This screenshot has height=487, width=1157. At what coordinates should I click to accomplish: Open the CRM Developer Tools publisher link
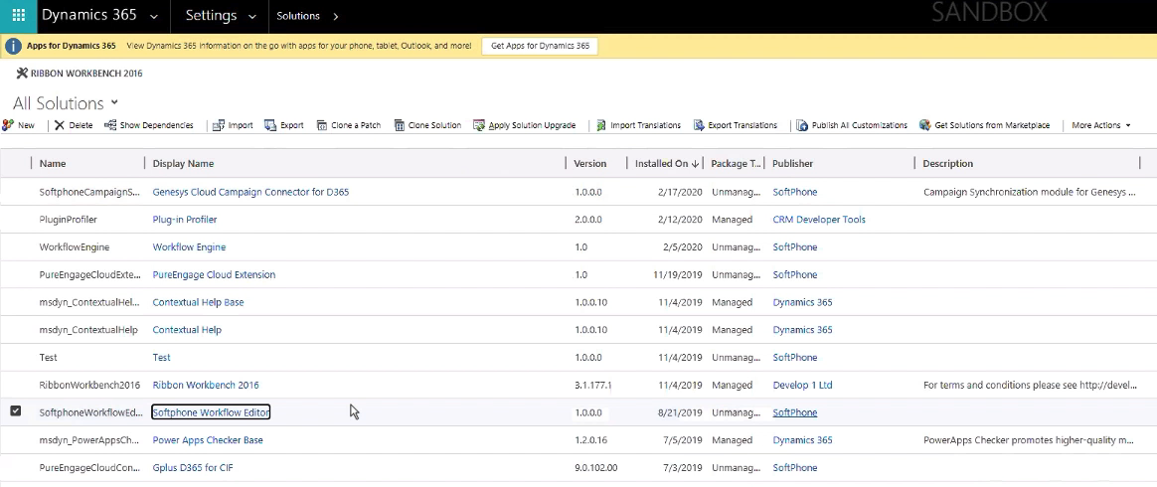click(x=819, y=219)
